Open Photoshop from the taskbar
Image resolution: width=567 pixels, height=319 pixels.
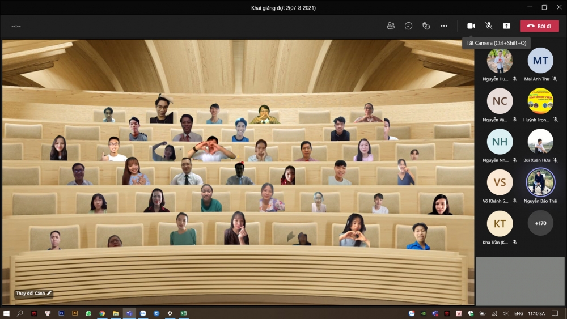[61, 313]
